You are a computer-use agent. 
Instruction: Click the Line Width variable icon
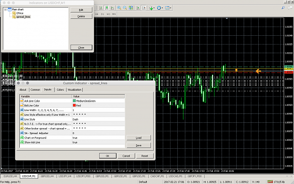pyautogui.click(x=22, y=110)
